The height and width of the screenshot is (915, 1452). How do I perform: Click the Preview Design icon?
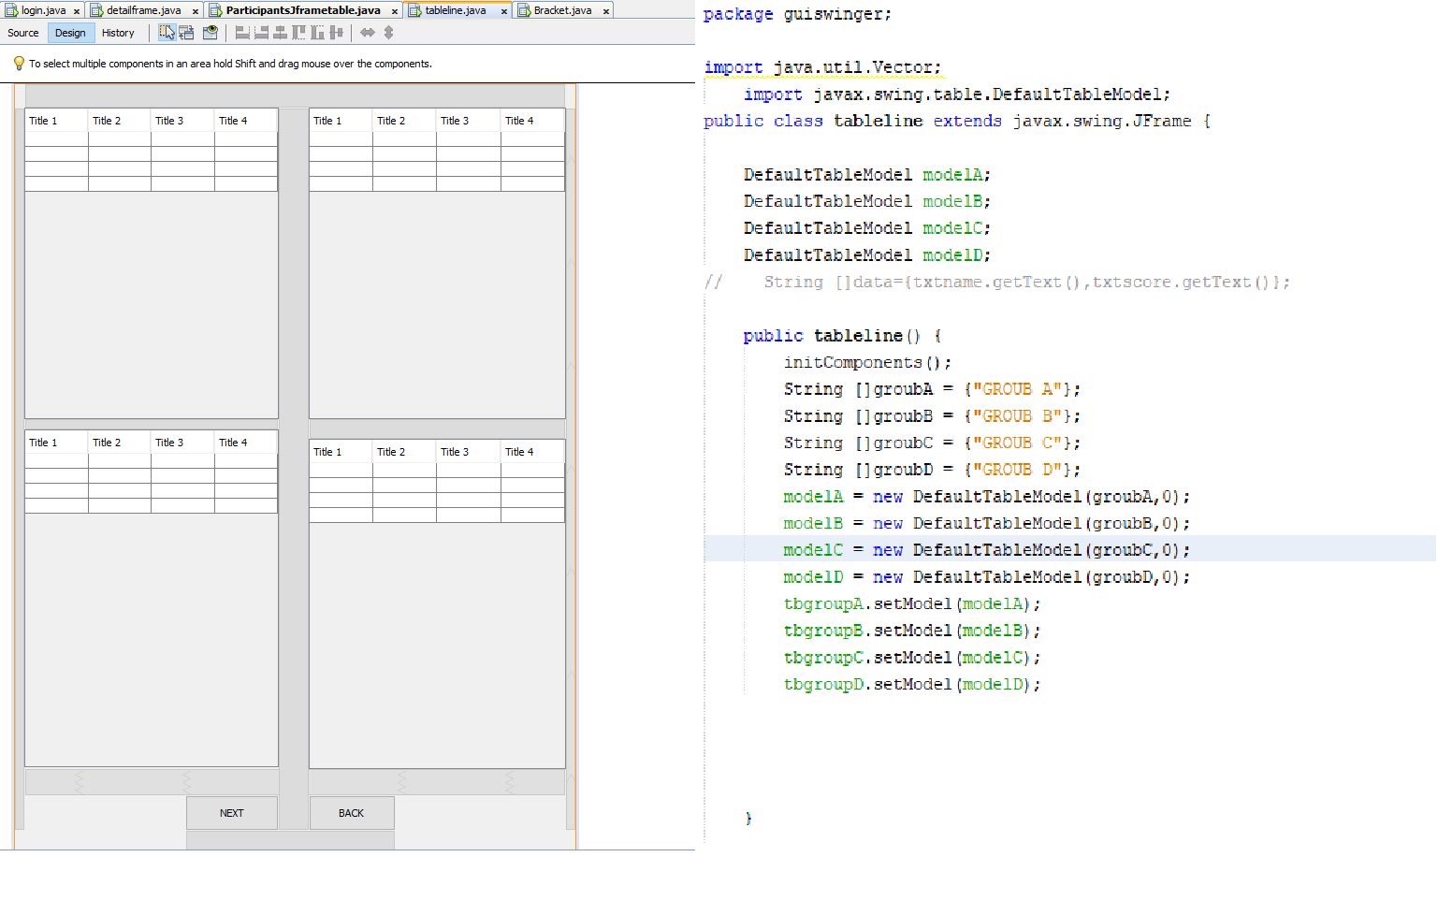tap(211, 33)
